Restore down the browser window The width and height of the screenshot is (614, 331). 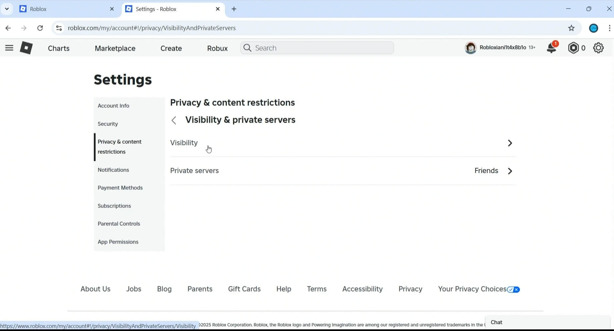[589, 9]
